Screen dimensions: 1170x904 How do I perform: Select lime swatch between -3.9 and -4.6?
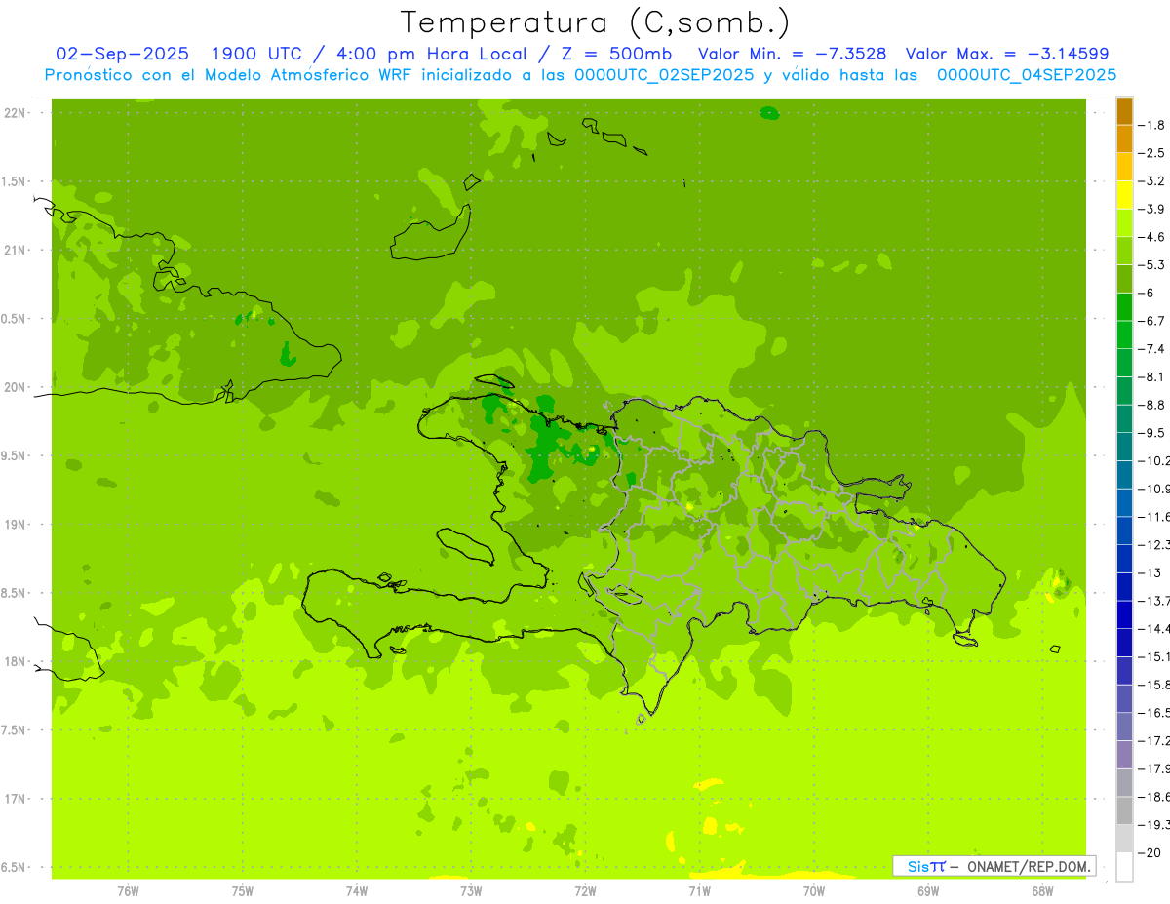[x=1124, y=223]
